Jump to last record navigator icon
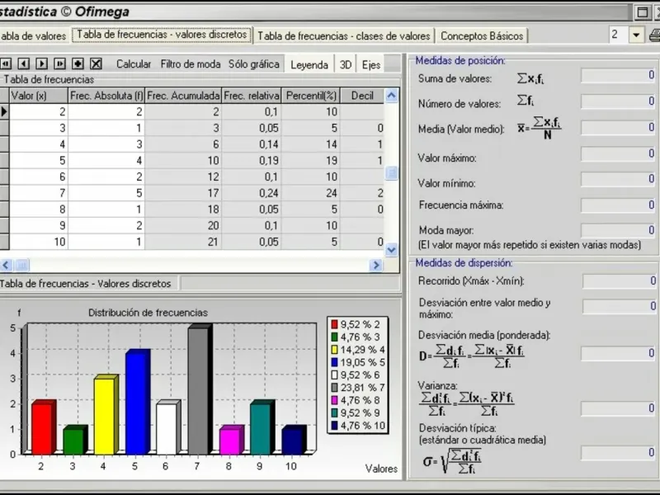Image resolution: width=660 pixels, height=495 pixels. pos(59,64)
